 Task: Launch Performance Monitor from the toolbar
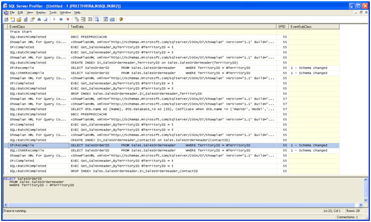(x=112, y=19)
